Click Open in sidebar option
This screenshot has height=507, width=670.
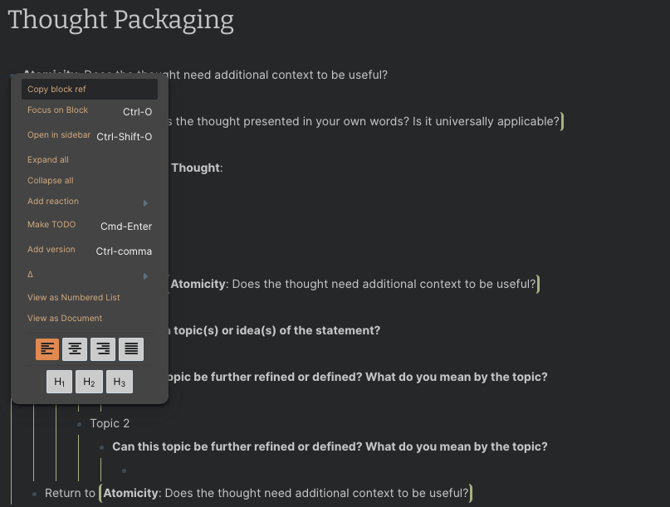(x=59, y=135)
